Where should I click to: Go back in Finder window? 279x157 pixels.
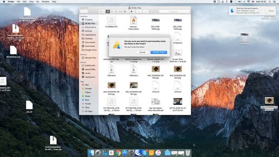tap(82, 12)
